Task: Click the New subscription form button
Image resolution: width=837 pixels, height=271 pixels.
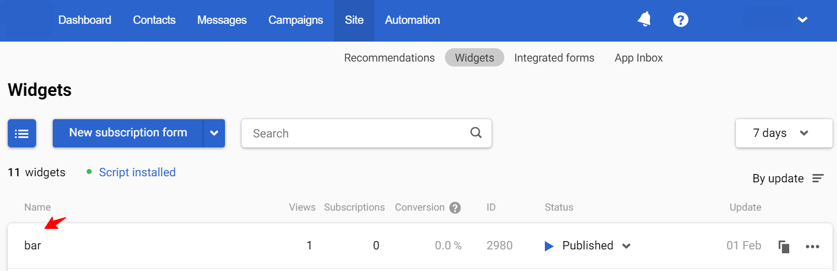Action: (128, 133)
